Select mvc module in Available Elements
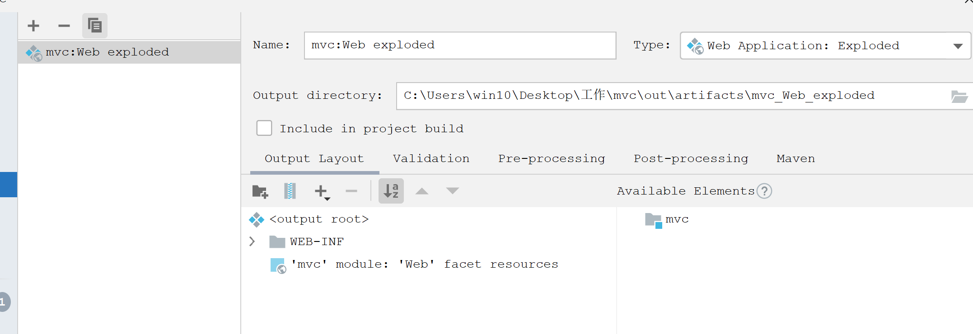Screen dimensions: 973x334 point(667,220)
